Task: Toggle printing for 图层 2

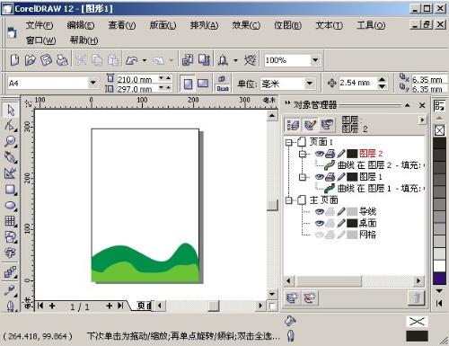Action: coord(330,154)
